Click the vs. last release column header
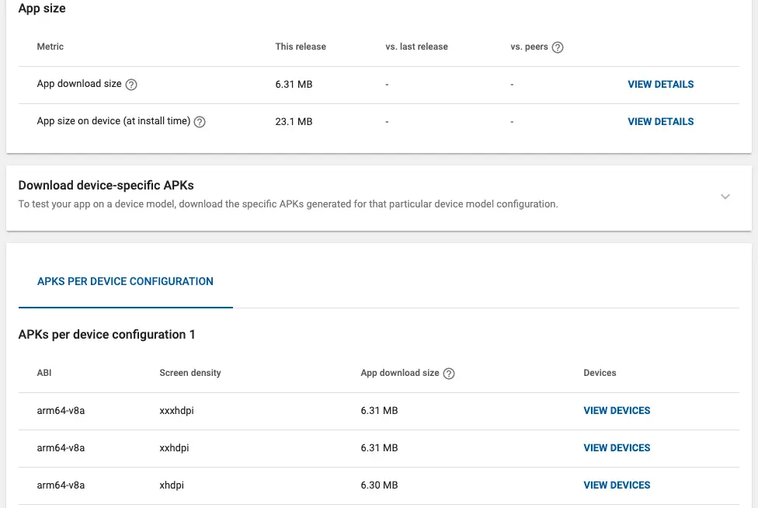This screenshot has width=758, height=508. (x=416, y=47)
